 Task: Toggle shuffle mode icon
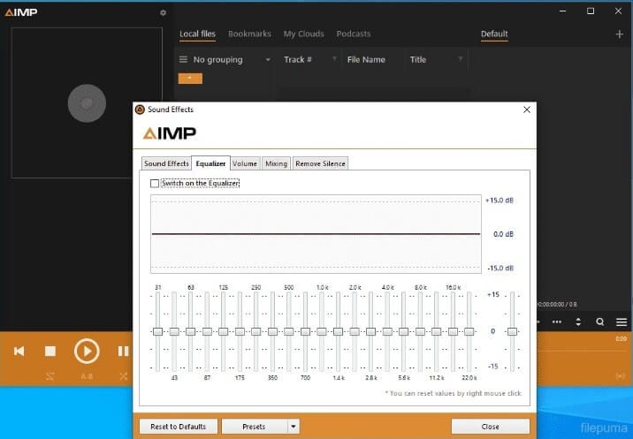tap(124, 376)
